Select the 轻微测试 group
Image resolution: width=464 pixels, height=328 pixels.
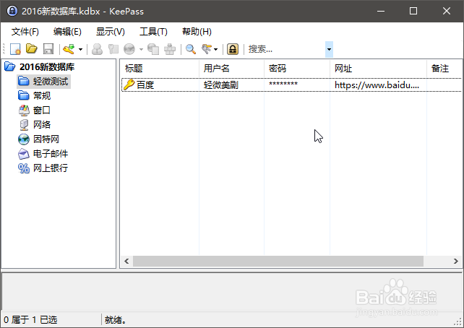51,81
